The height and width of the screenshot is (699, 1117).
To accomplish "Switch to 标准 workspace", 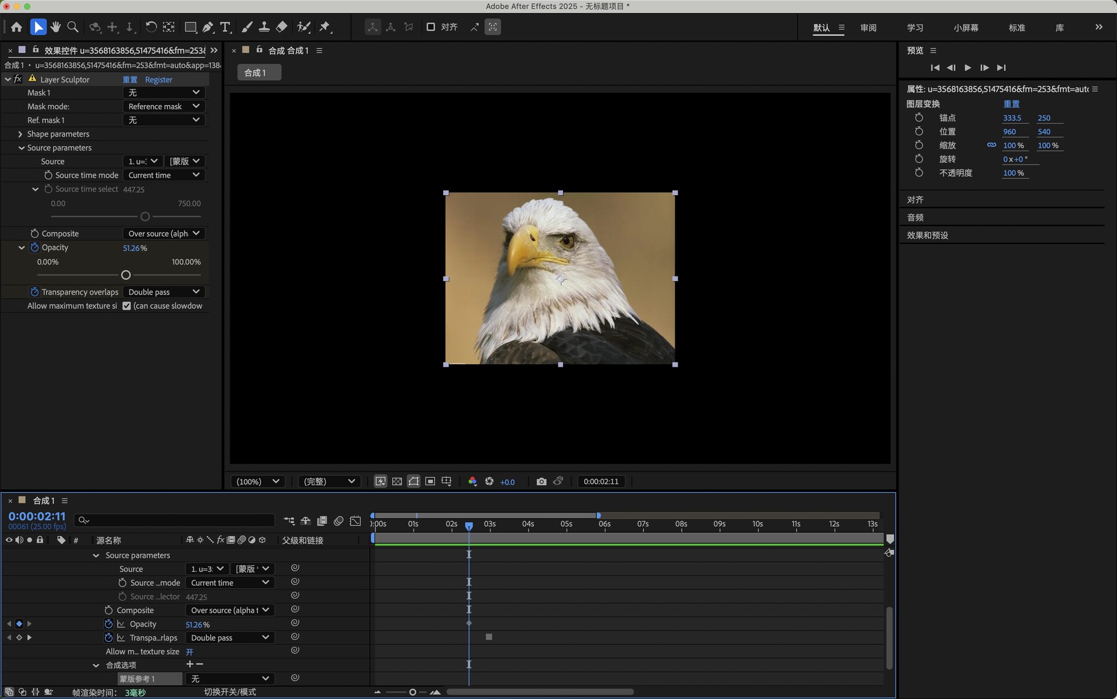I will (x=1016, y=27).
